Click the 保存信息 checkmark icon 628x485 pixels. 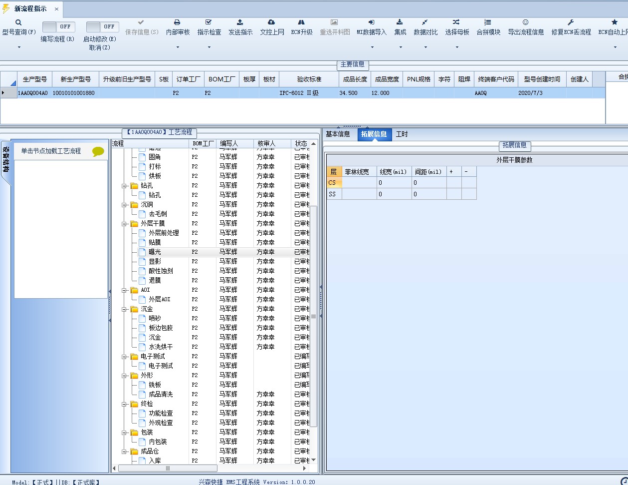tap(141, 22)
